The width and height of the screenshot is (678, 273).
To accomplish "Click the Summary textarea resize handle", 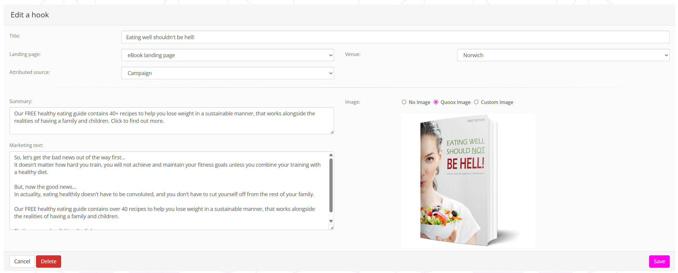I will [332, 132].
